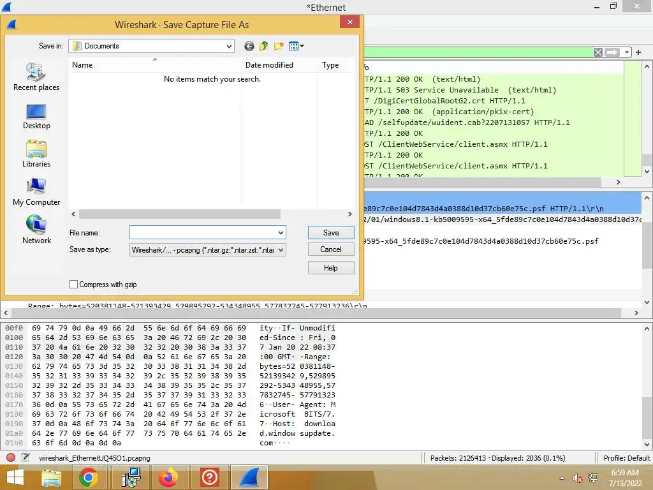Screen dimensions: 653x490
Task: Launch Chrome from the taskbar
Action: click(x=88, y=477)
